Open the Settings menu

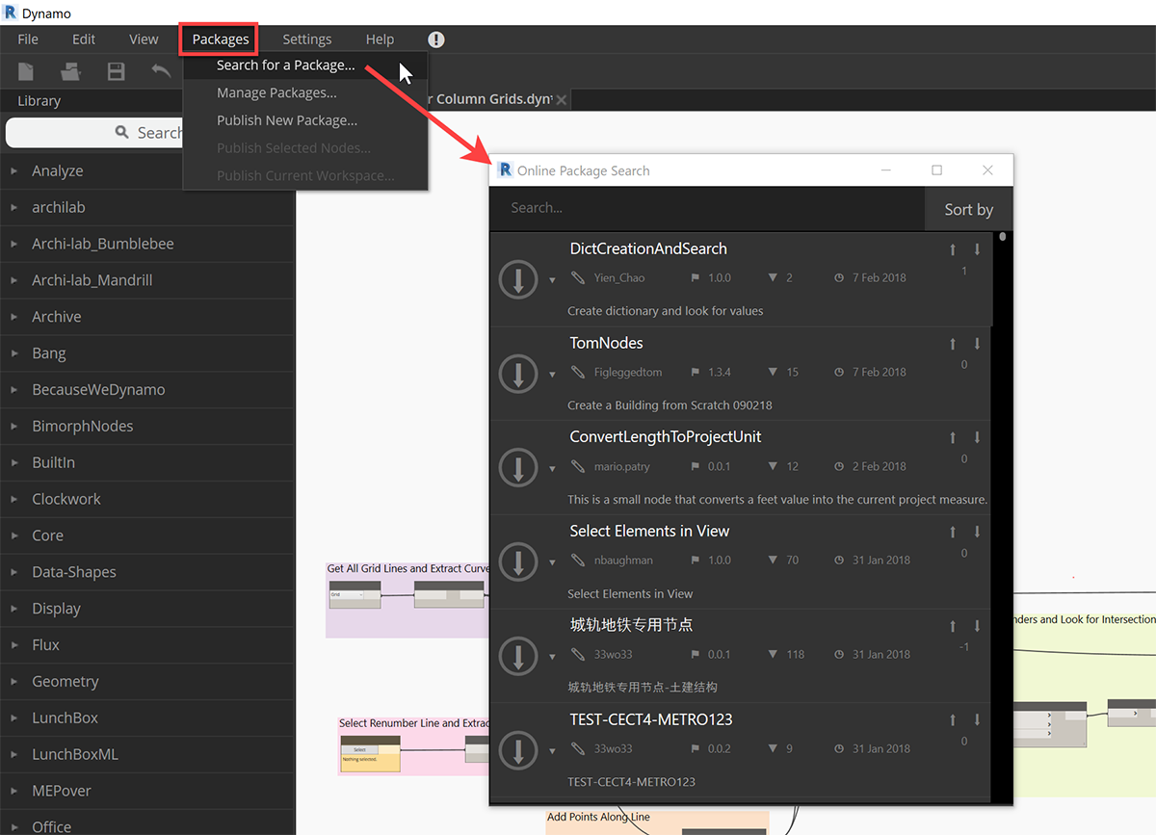coord(307,39)
